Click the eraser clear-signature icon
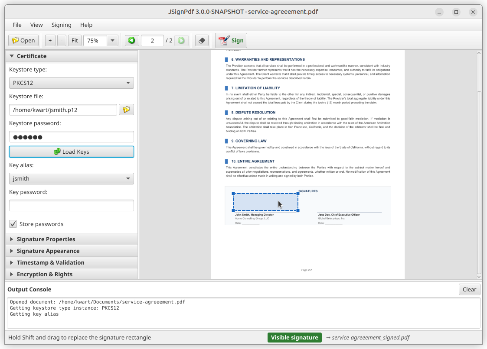Viewport: 487px width, 349px height. pos(201,40)
